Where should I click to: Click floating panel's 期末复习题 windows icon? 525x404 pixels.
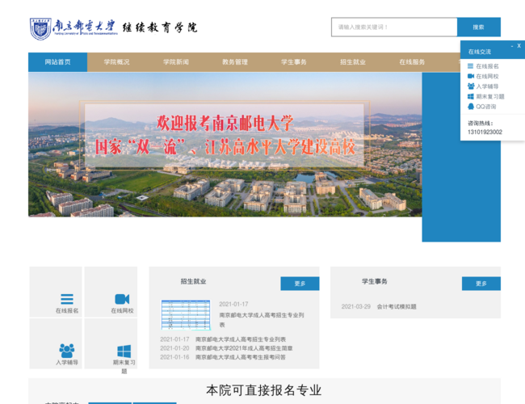470,96
